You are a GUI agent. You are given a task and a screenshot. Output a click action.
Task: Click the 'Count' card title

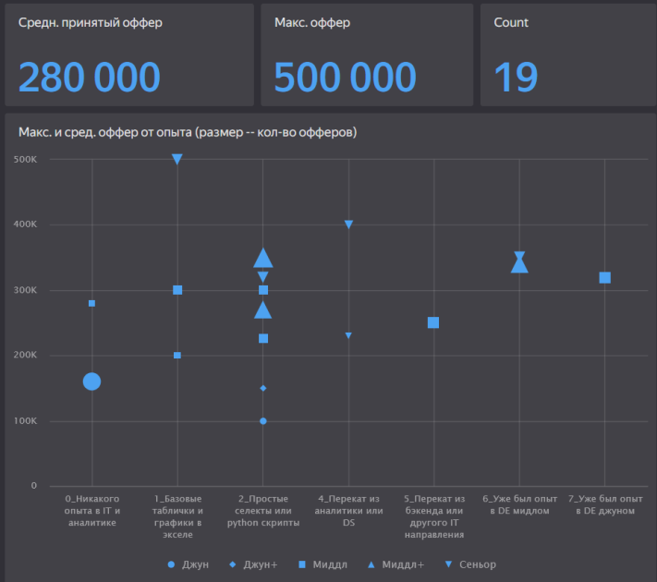(511, 22)
